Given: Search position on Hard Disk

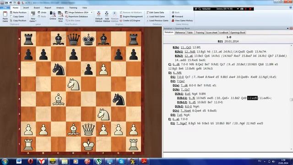Looking at the screenshot, I should point(60,17).
